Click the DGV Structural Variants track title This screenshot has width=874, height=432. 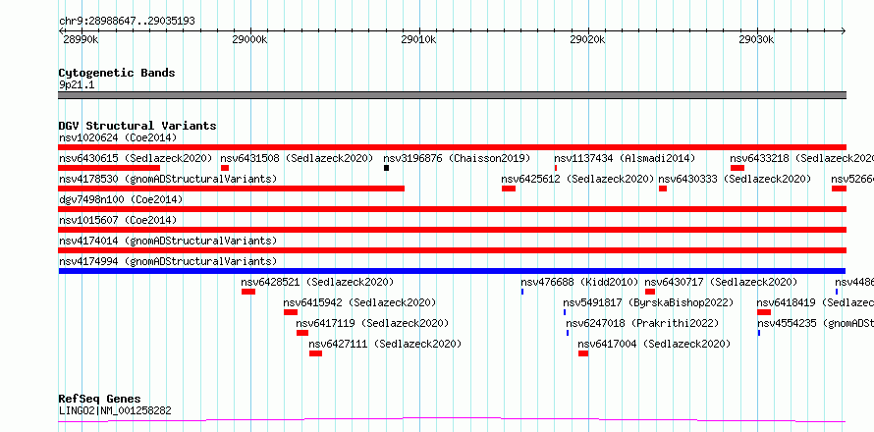click(137, 126)
